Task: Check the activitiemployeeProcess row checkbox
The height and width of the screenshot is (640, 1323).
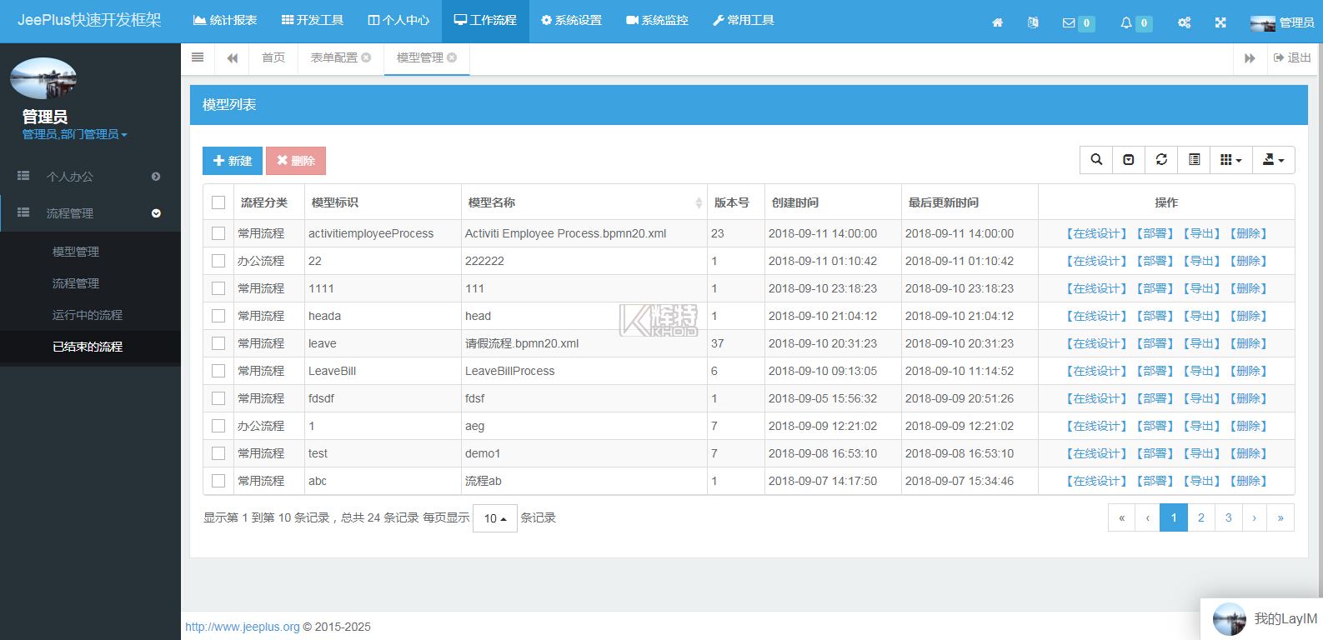Action: pyautogui.click(x=218, y=233)
